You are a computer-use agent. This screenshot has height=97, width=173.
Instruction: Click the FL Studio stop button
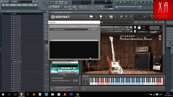click(58, 7)
